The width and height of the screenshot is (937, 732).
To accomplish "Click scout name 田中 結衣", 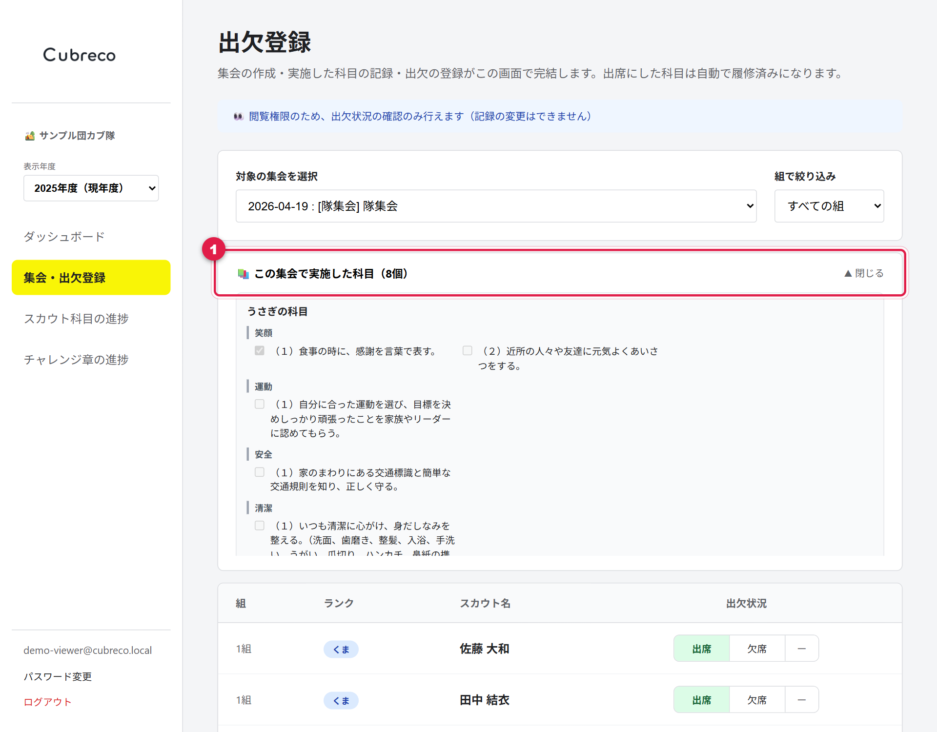I will tap(485, 700).
